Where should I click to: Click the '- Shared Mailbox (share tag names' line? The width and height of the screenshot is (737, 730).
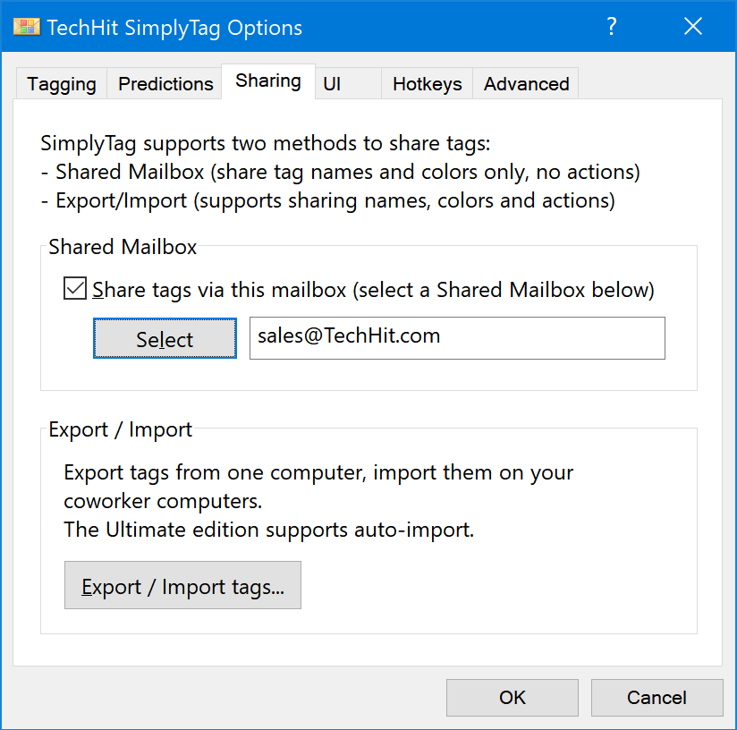340,173
